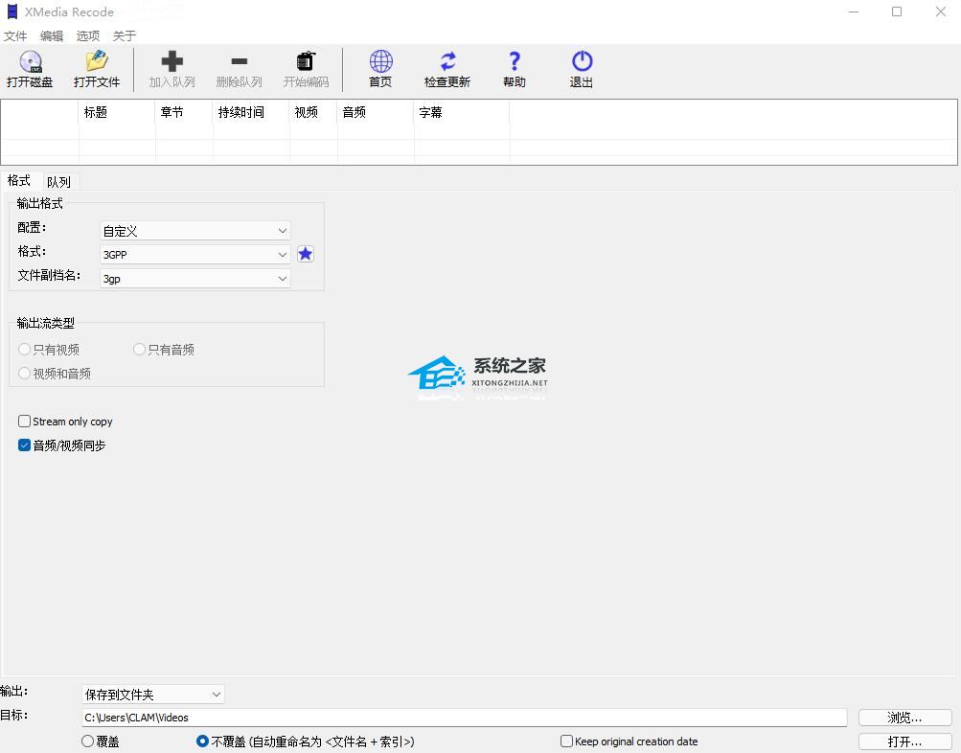Open the 编辑 menu

click(x=52, y=36)
